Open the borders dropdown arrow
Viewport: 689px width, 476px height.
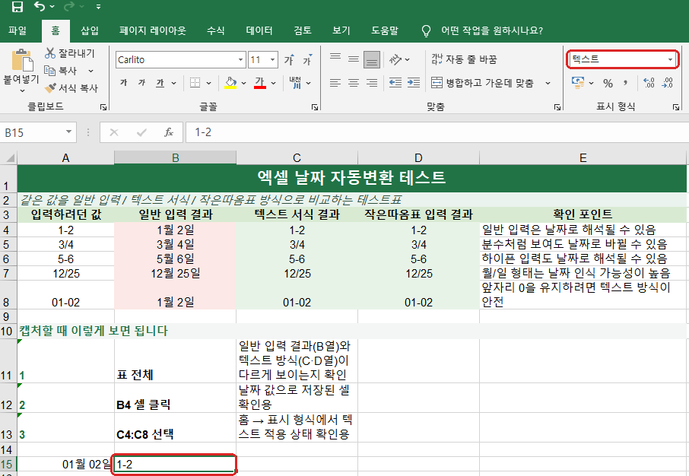(208, 83)
